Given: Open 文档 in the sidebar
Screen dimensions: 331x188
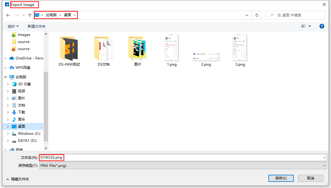Looking at the screenshot, I should (x=19, y=105).
